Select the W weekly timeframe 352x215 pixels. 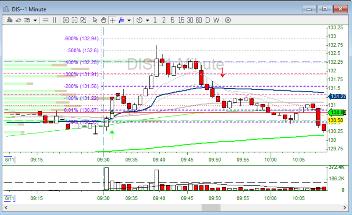tap(216, 20)
